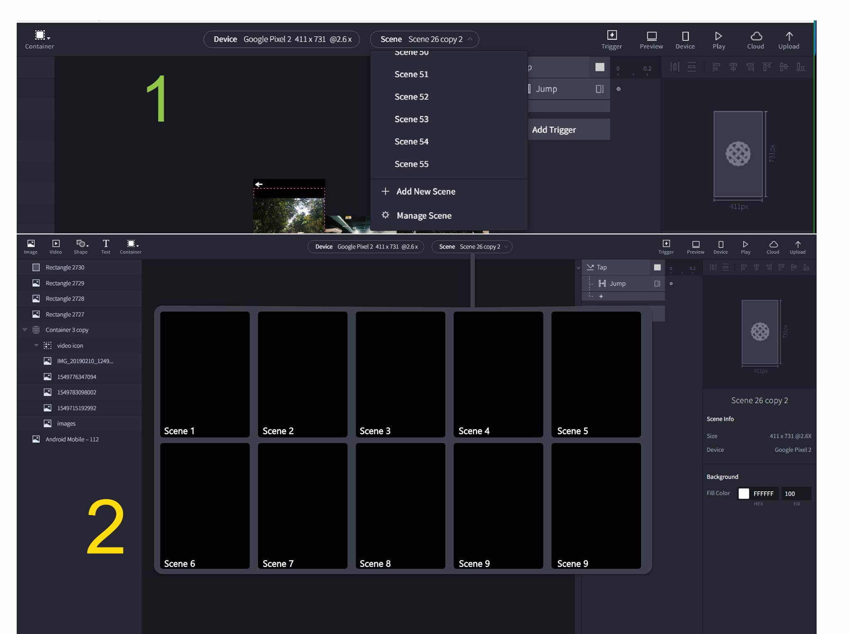Open Scene 4 thumbnail
Screen dimensions: 850x634
498,374
